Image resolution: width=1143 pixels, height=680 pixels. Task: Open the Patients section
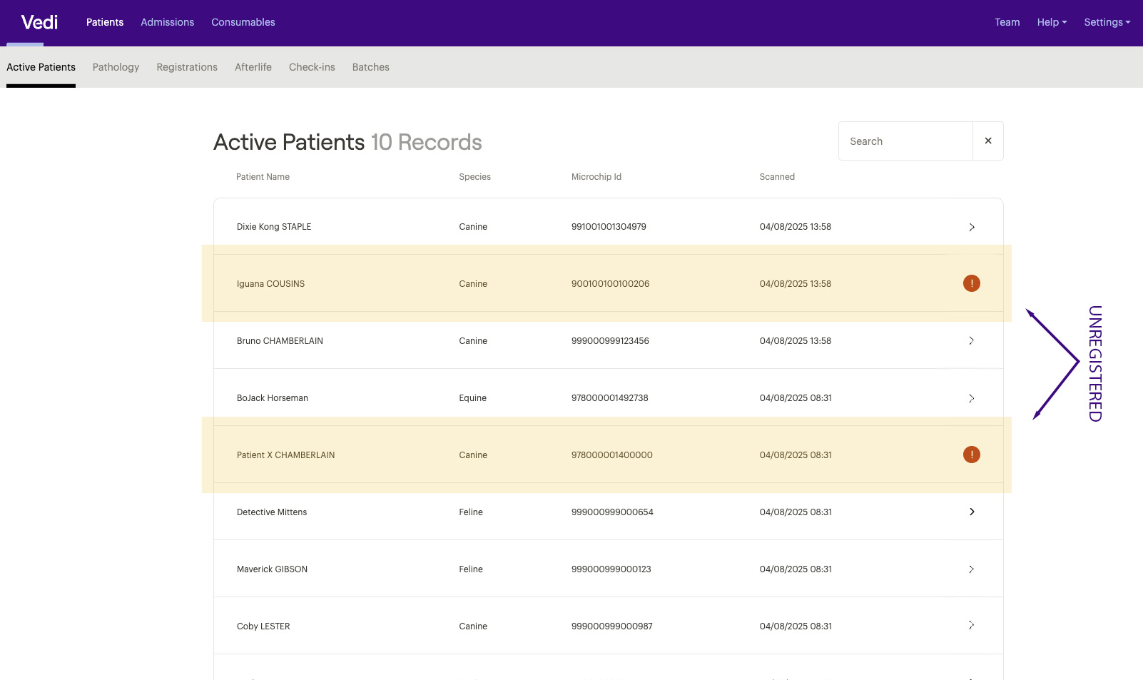105,22
